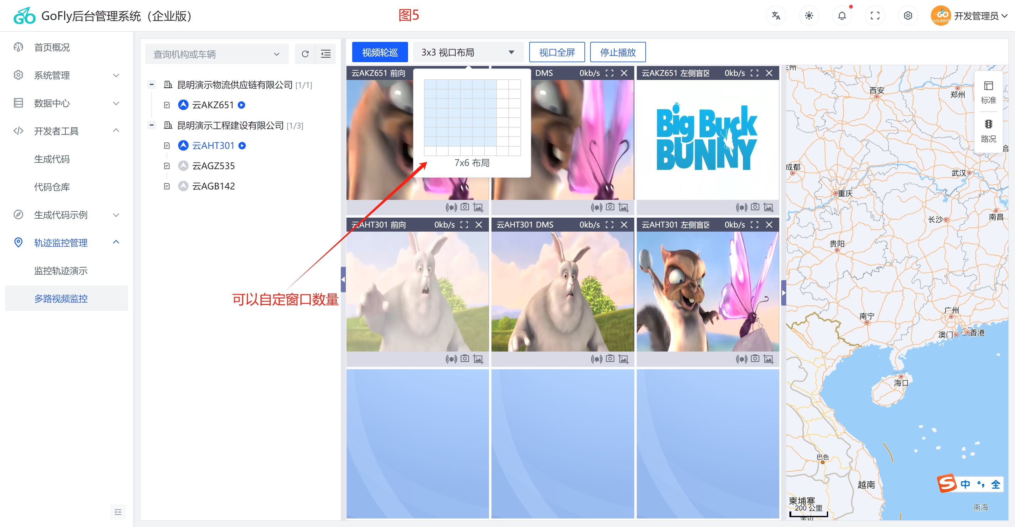Toggle intercom on 云AHT301 前向 video
This screenshot has width=1015, height=527.
coord(451,359)
